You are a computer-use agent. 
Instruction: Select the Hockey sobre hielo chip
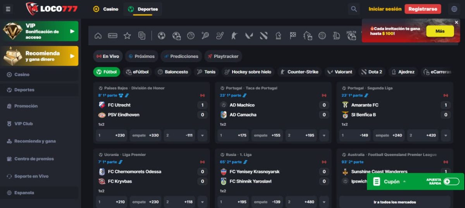click(x=248, y=72)
